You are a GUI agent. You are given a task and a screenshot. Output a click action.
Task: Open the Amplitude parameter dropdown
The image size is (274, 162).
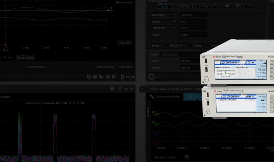(x=175, y=15)
